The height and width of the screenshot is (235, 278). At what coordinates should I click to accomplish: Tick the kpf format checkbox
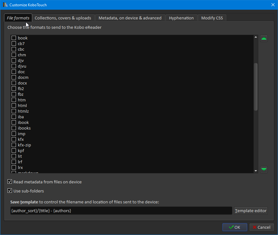click(x=14, y=151)
